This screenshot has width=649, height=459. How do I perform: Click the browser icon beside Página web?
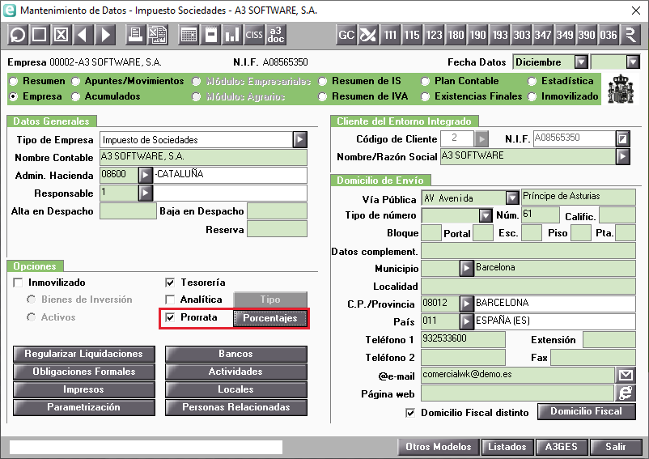point(626,393)
